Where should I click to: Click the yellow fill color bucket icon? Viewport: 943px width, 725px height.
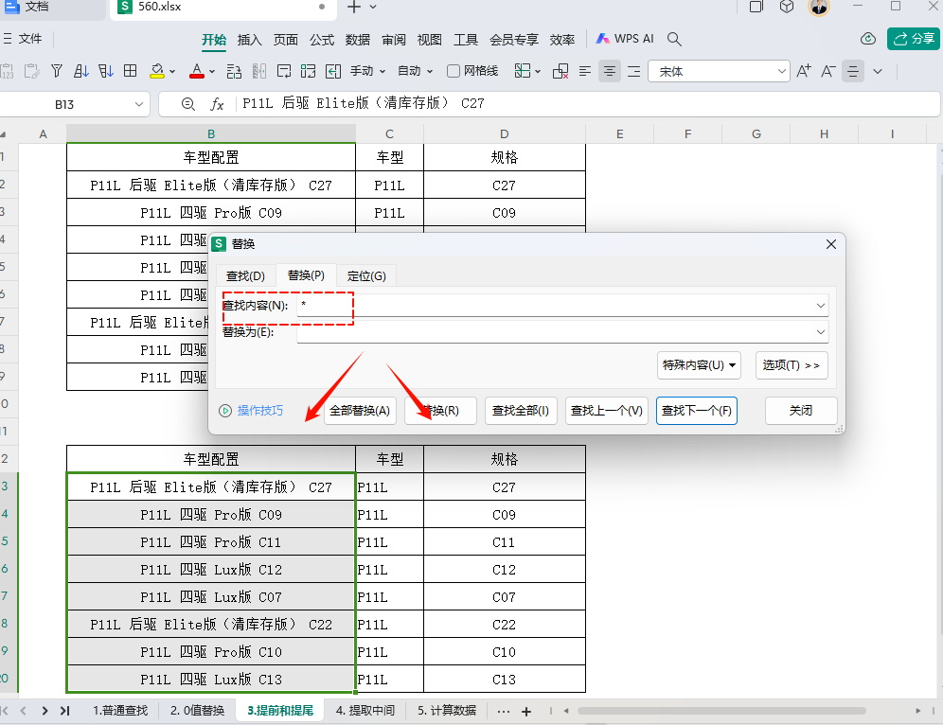(x=157, y=71)
